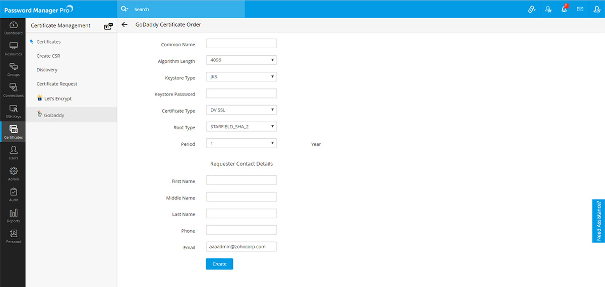605x287 pixels.
Task: Click the Certificate Management heading
Action: coord(60,26)
